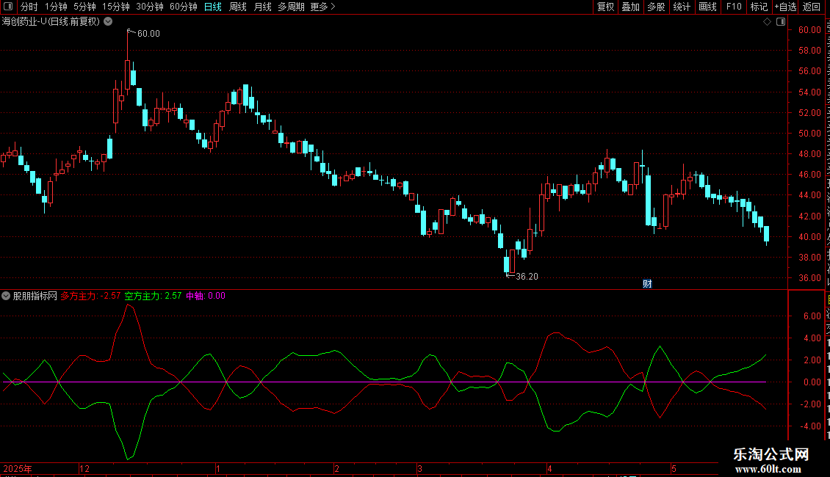Image resolution: width=830 pixels, height=477 pixels.
Task: Open F10 company info
Action: [x=734, y=7]
